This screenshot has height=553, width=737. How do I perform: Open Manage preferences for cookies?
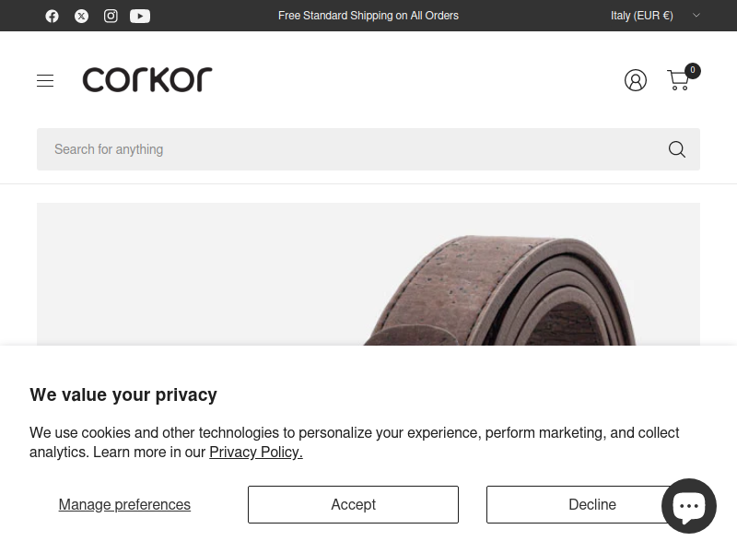pos(124,504)
